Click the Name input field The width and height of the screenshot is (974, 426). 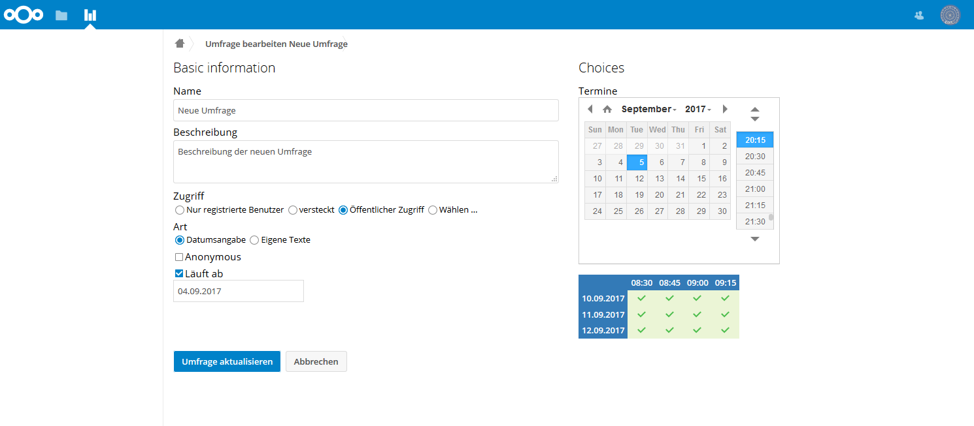366,110
